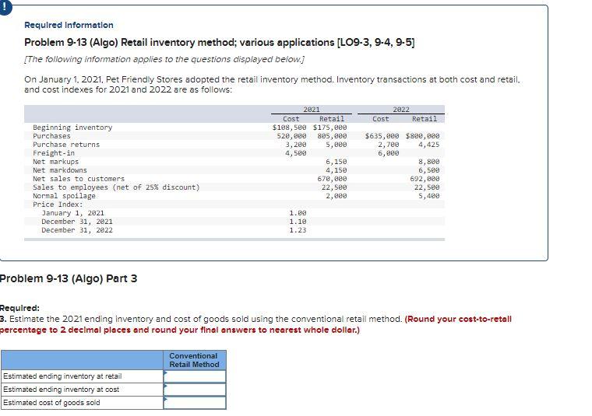592x416 pixels.
Task: Click the 'Freight-in' row label
Action: (54, 153)
